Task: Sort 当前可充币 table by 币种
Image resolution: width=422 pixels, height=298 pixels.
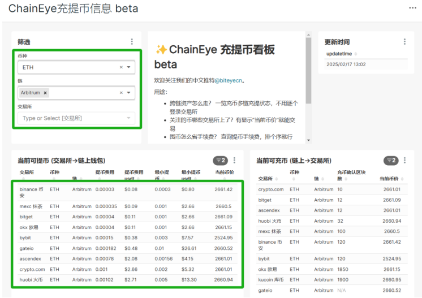Action: click(294, 175)
